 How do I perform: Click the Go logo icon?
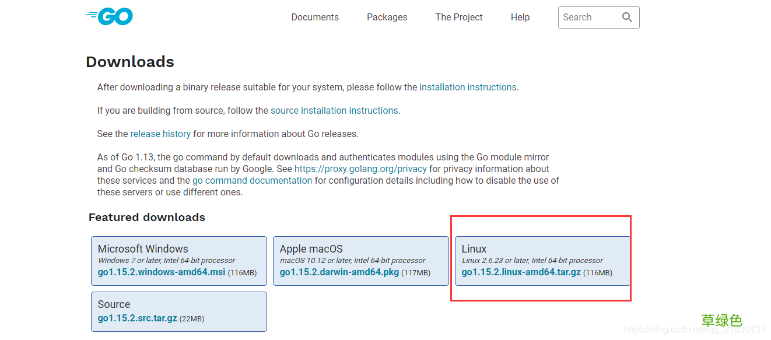(110, 16)
